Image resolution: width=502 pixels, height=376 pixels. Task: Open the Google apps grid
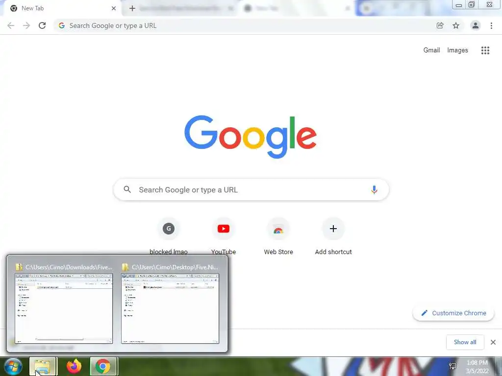pos(485,50)
